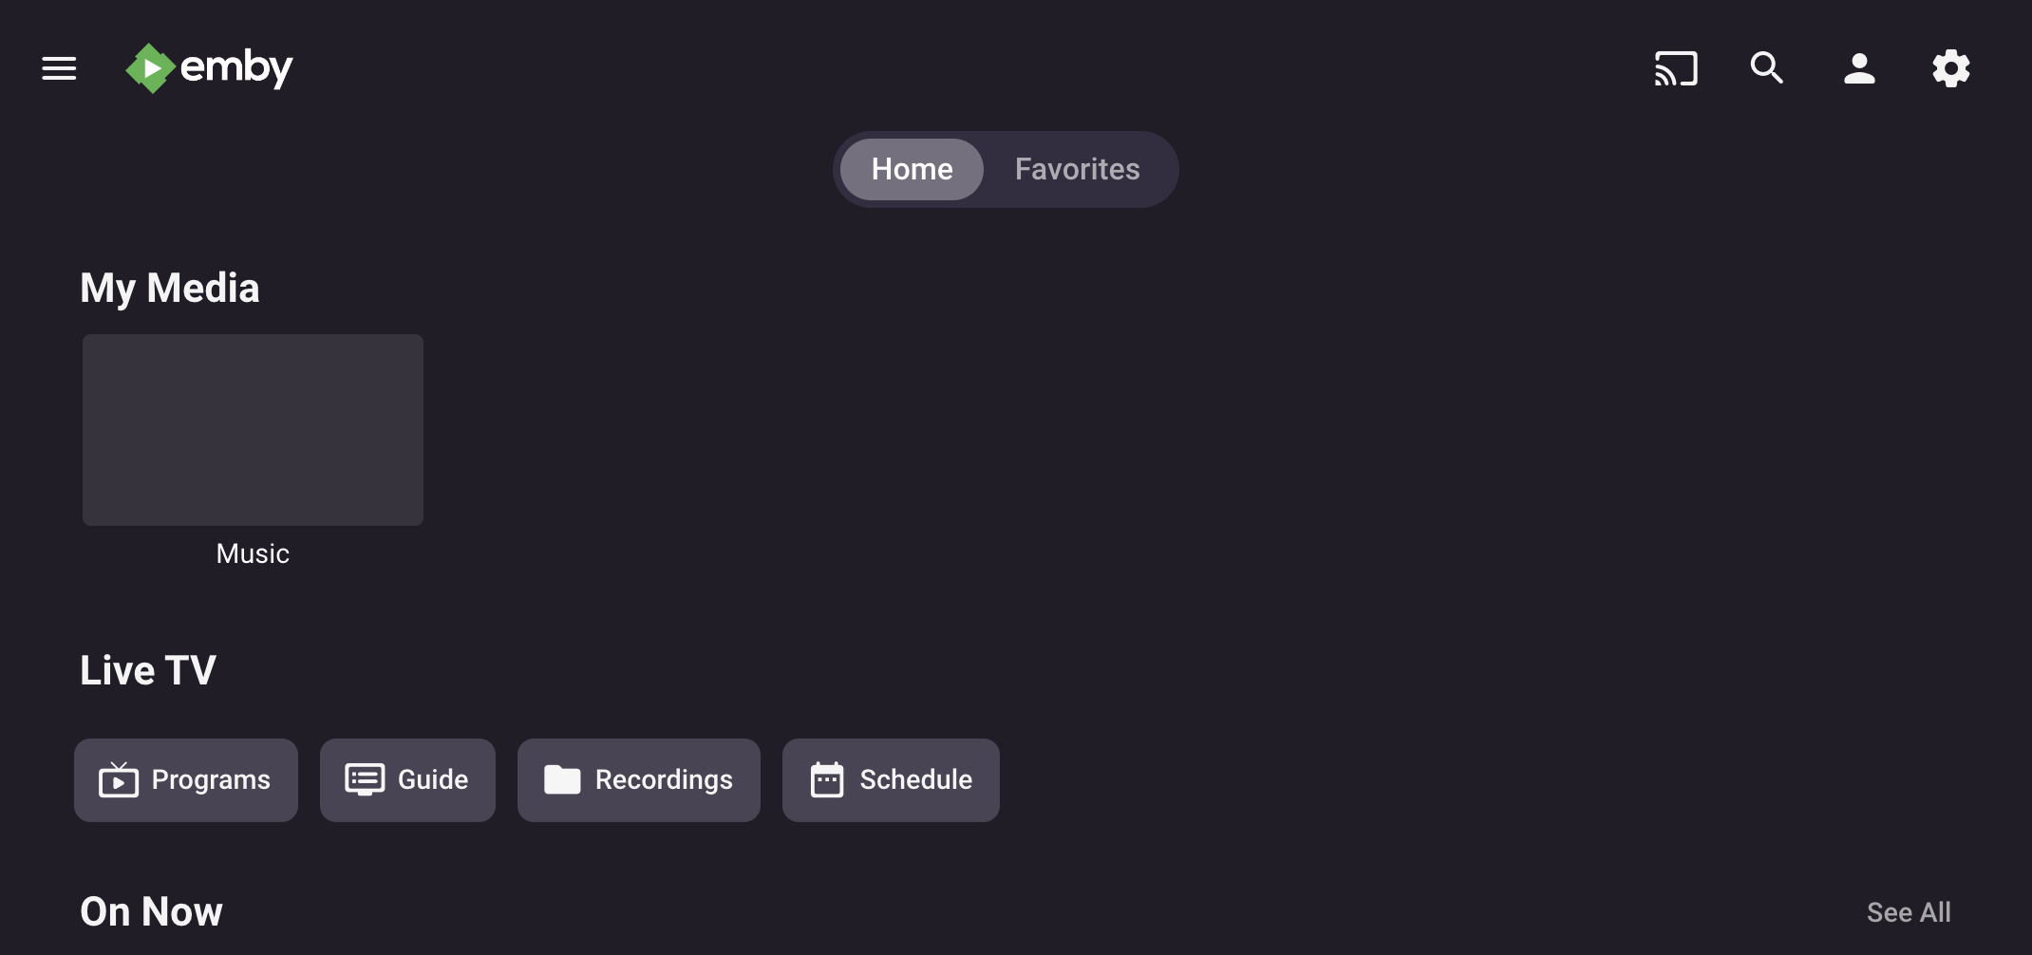Open the hamburger navigation menu
Screen dimensions: 2032x955
click(x=59, y=68)
